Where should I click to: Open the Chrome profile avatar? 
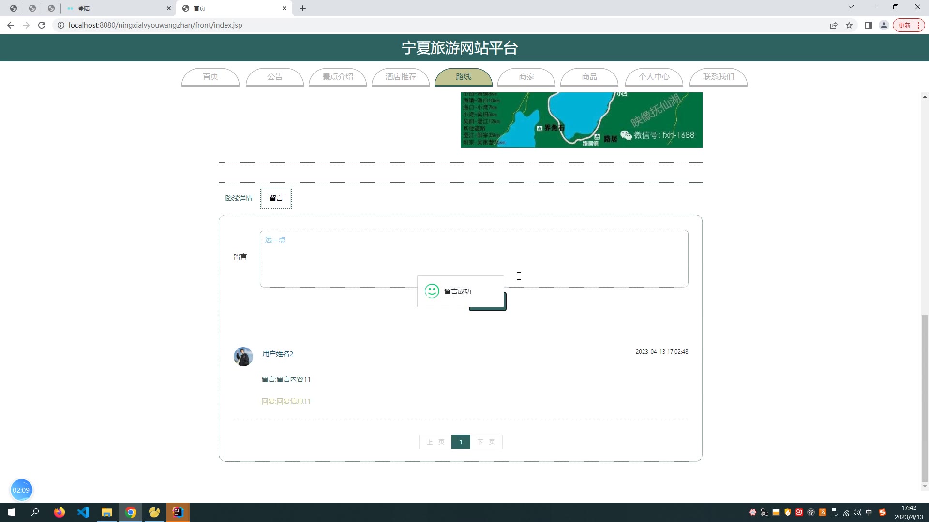click(884, 25)
